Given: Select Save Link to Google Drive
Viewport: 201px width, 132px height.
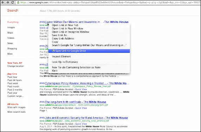Looking at the screenshot, I should click(x=89, y=51).
